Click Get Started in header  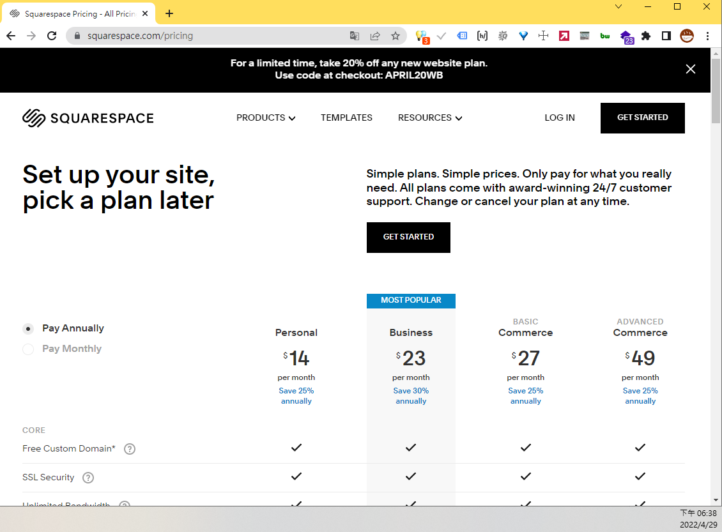(x=642, y=118)
